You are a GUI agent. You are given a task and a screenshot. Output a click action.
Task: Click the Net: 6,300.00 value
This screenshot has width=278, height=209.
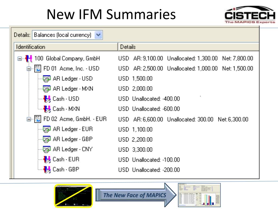[233, 119]
